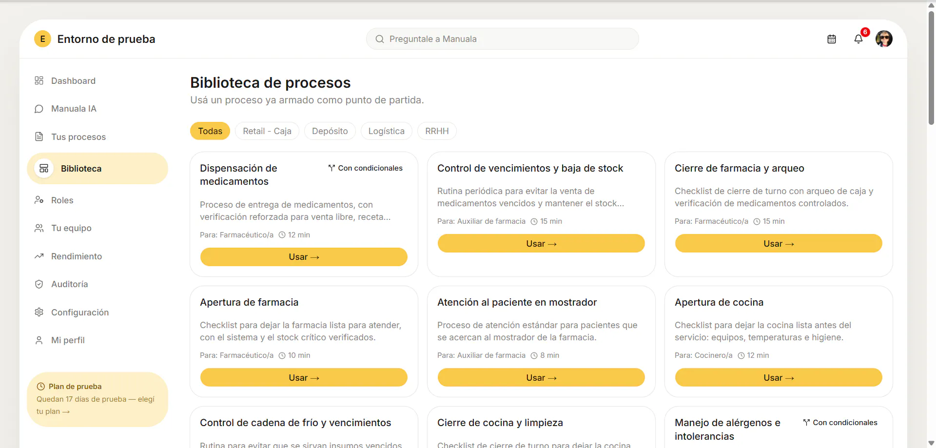Viewport: 936px width, 448px height.
Task: Select the Todas filter chip
Action: [x=210, y=131]
